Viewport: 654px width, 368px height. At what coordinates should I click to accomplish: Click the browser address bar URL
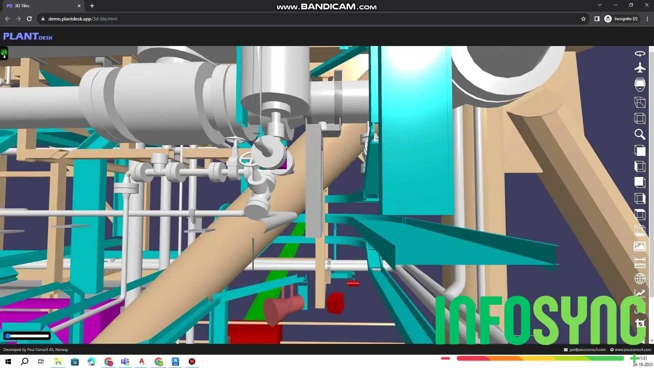tap(83, 19)
